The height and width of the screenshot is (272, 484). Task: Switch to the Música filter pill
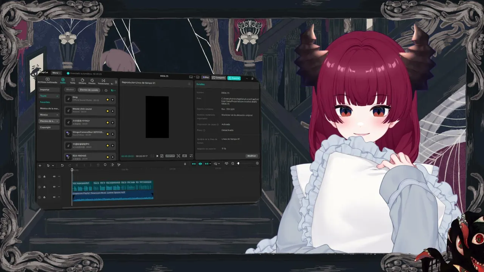70,90
